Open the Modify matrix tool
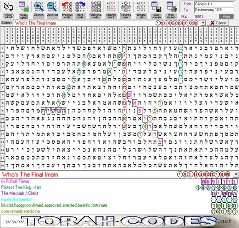Viewport: 239px width, 228px height. click(23, 10)
